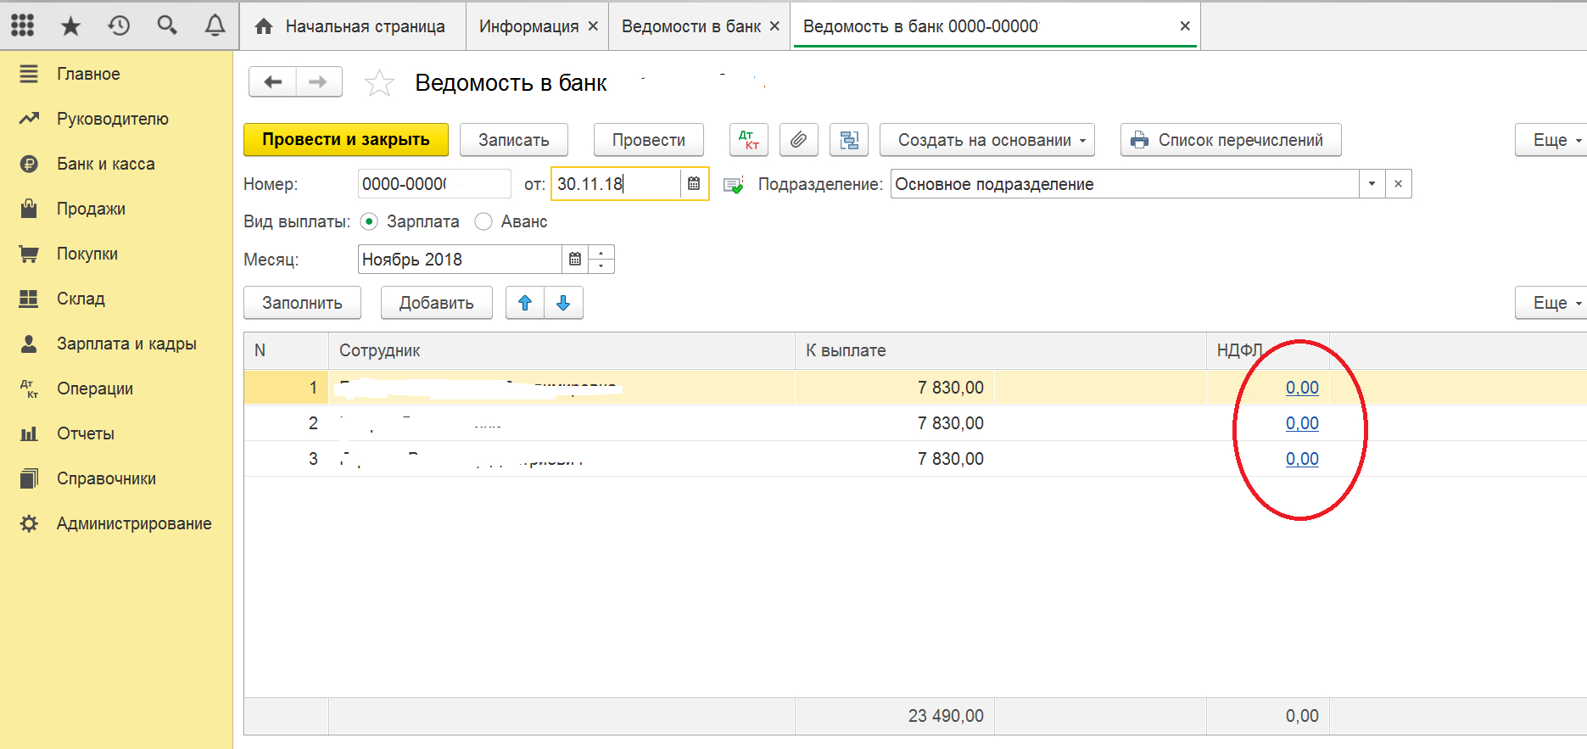Screen dimensions: 1587x749
Task: Click Провести и закрыть button
Action: (346, 140)
